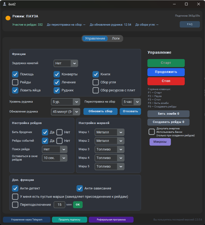Maximize the ibot2 window
205x225 pixels.
pos(186,4)
